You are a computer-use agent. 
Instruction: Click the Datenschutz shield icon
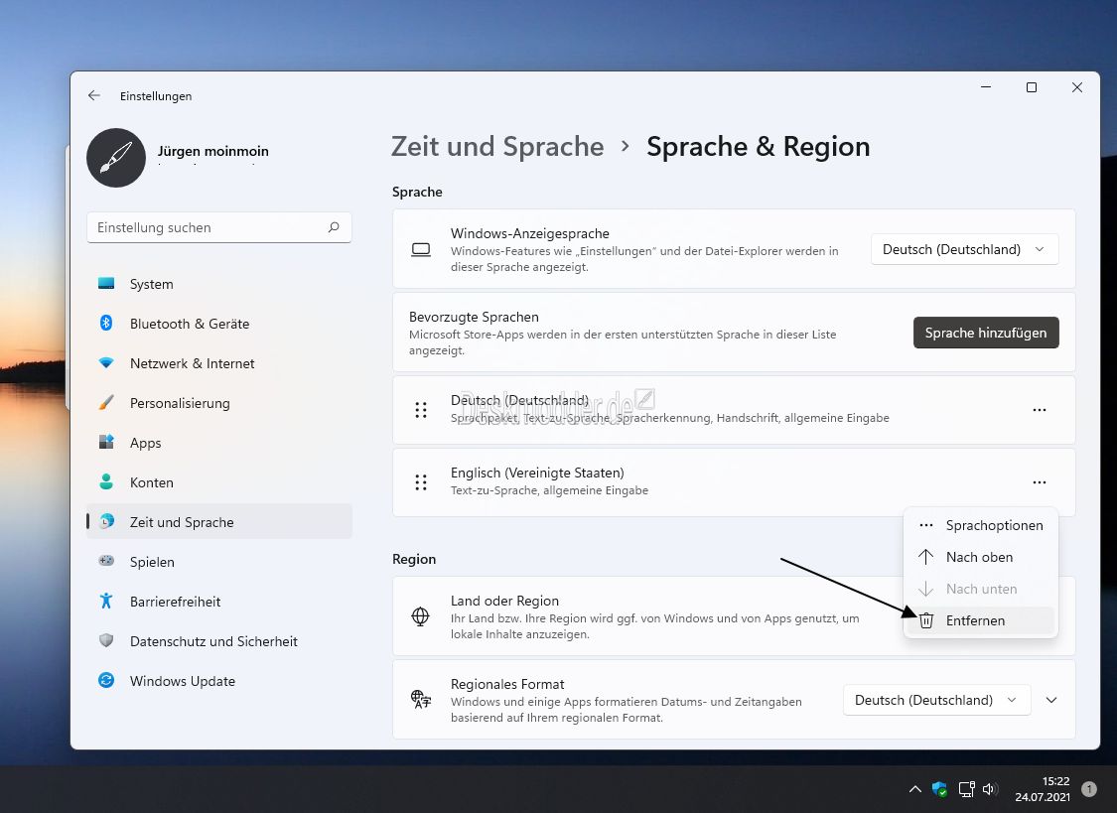click(x=106, y=640)
